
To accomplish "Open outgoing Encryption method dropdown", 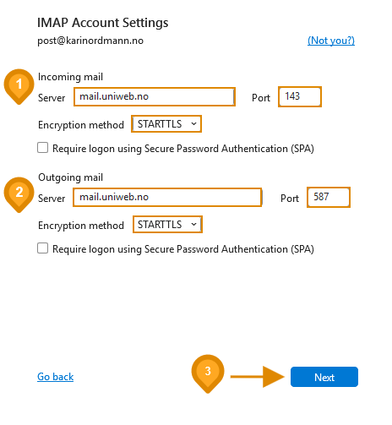I will [167, 224].
